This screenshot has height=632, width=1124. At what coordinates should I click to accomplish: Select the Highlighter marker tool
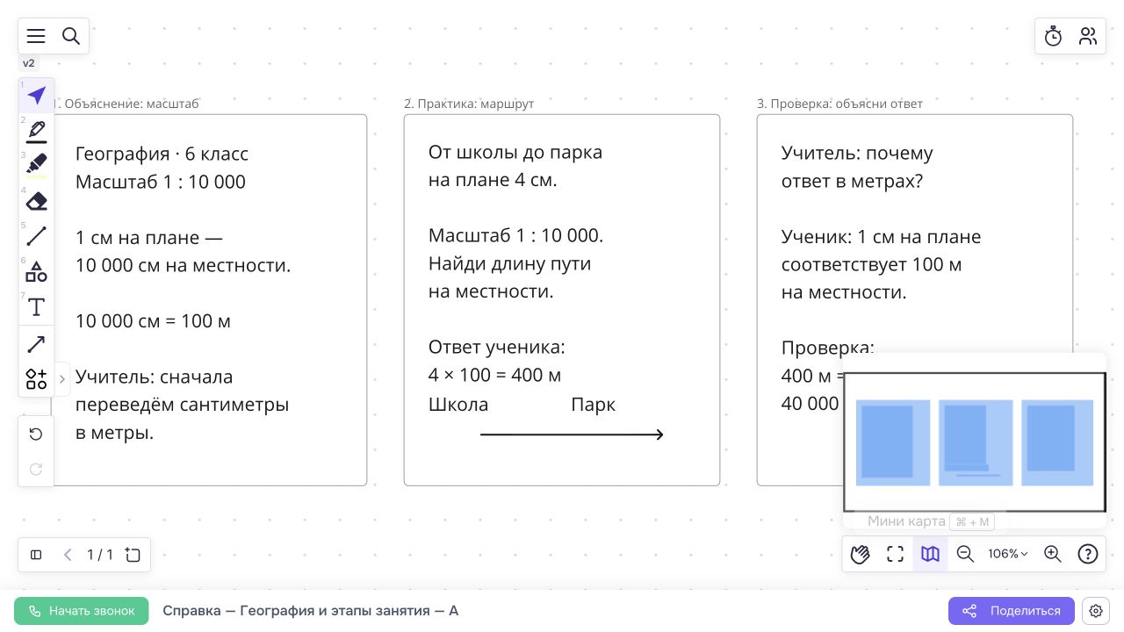[36, 165]
